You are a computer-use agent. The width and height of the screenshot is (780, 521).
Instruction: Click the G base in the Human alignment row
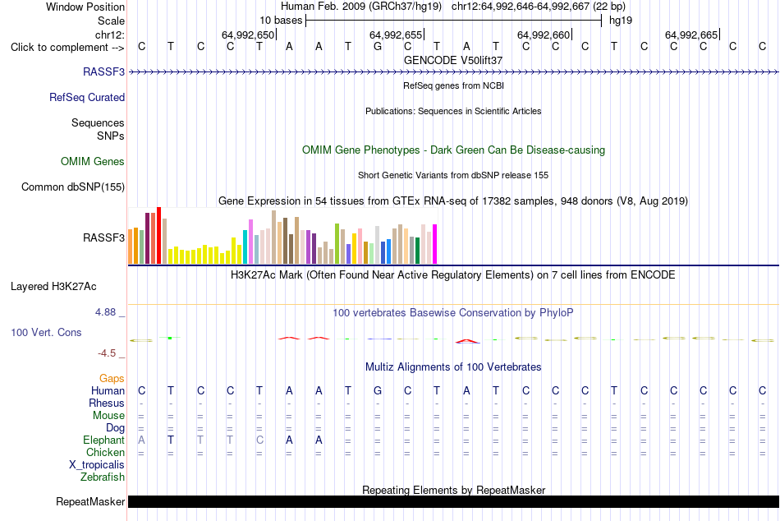click(378, 390)
